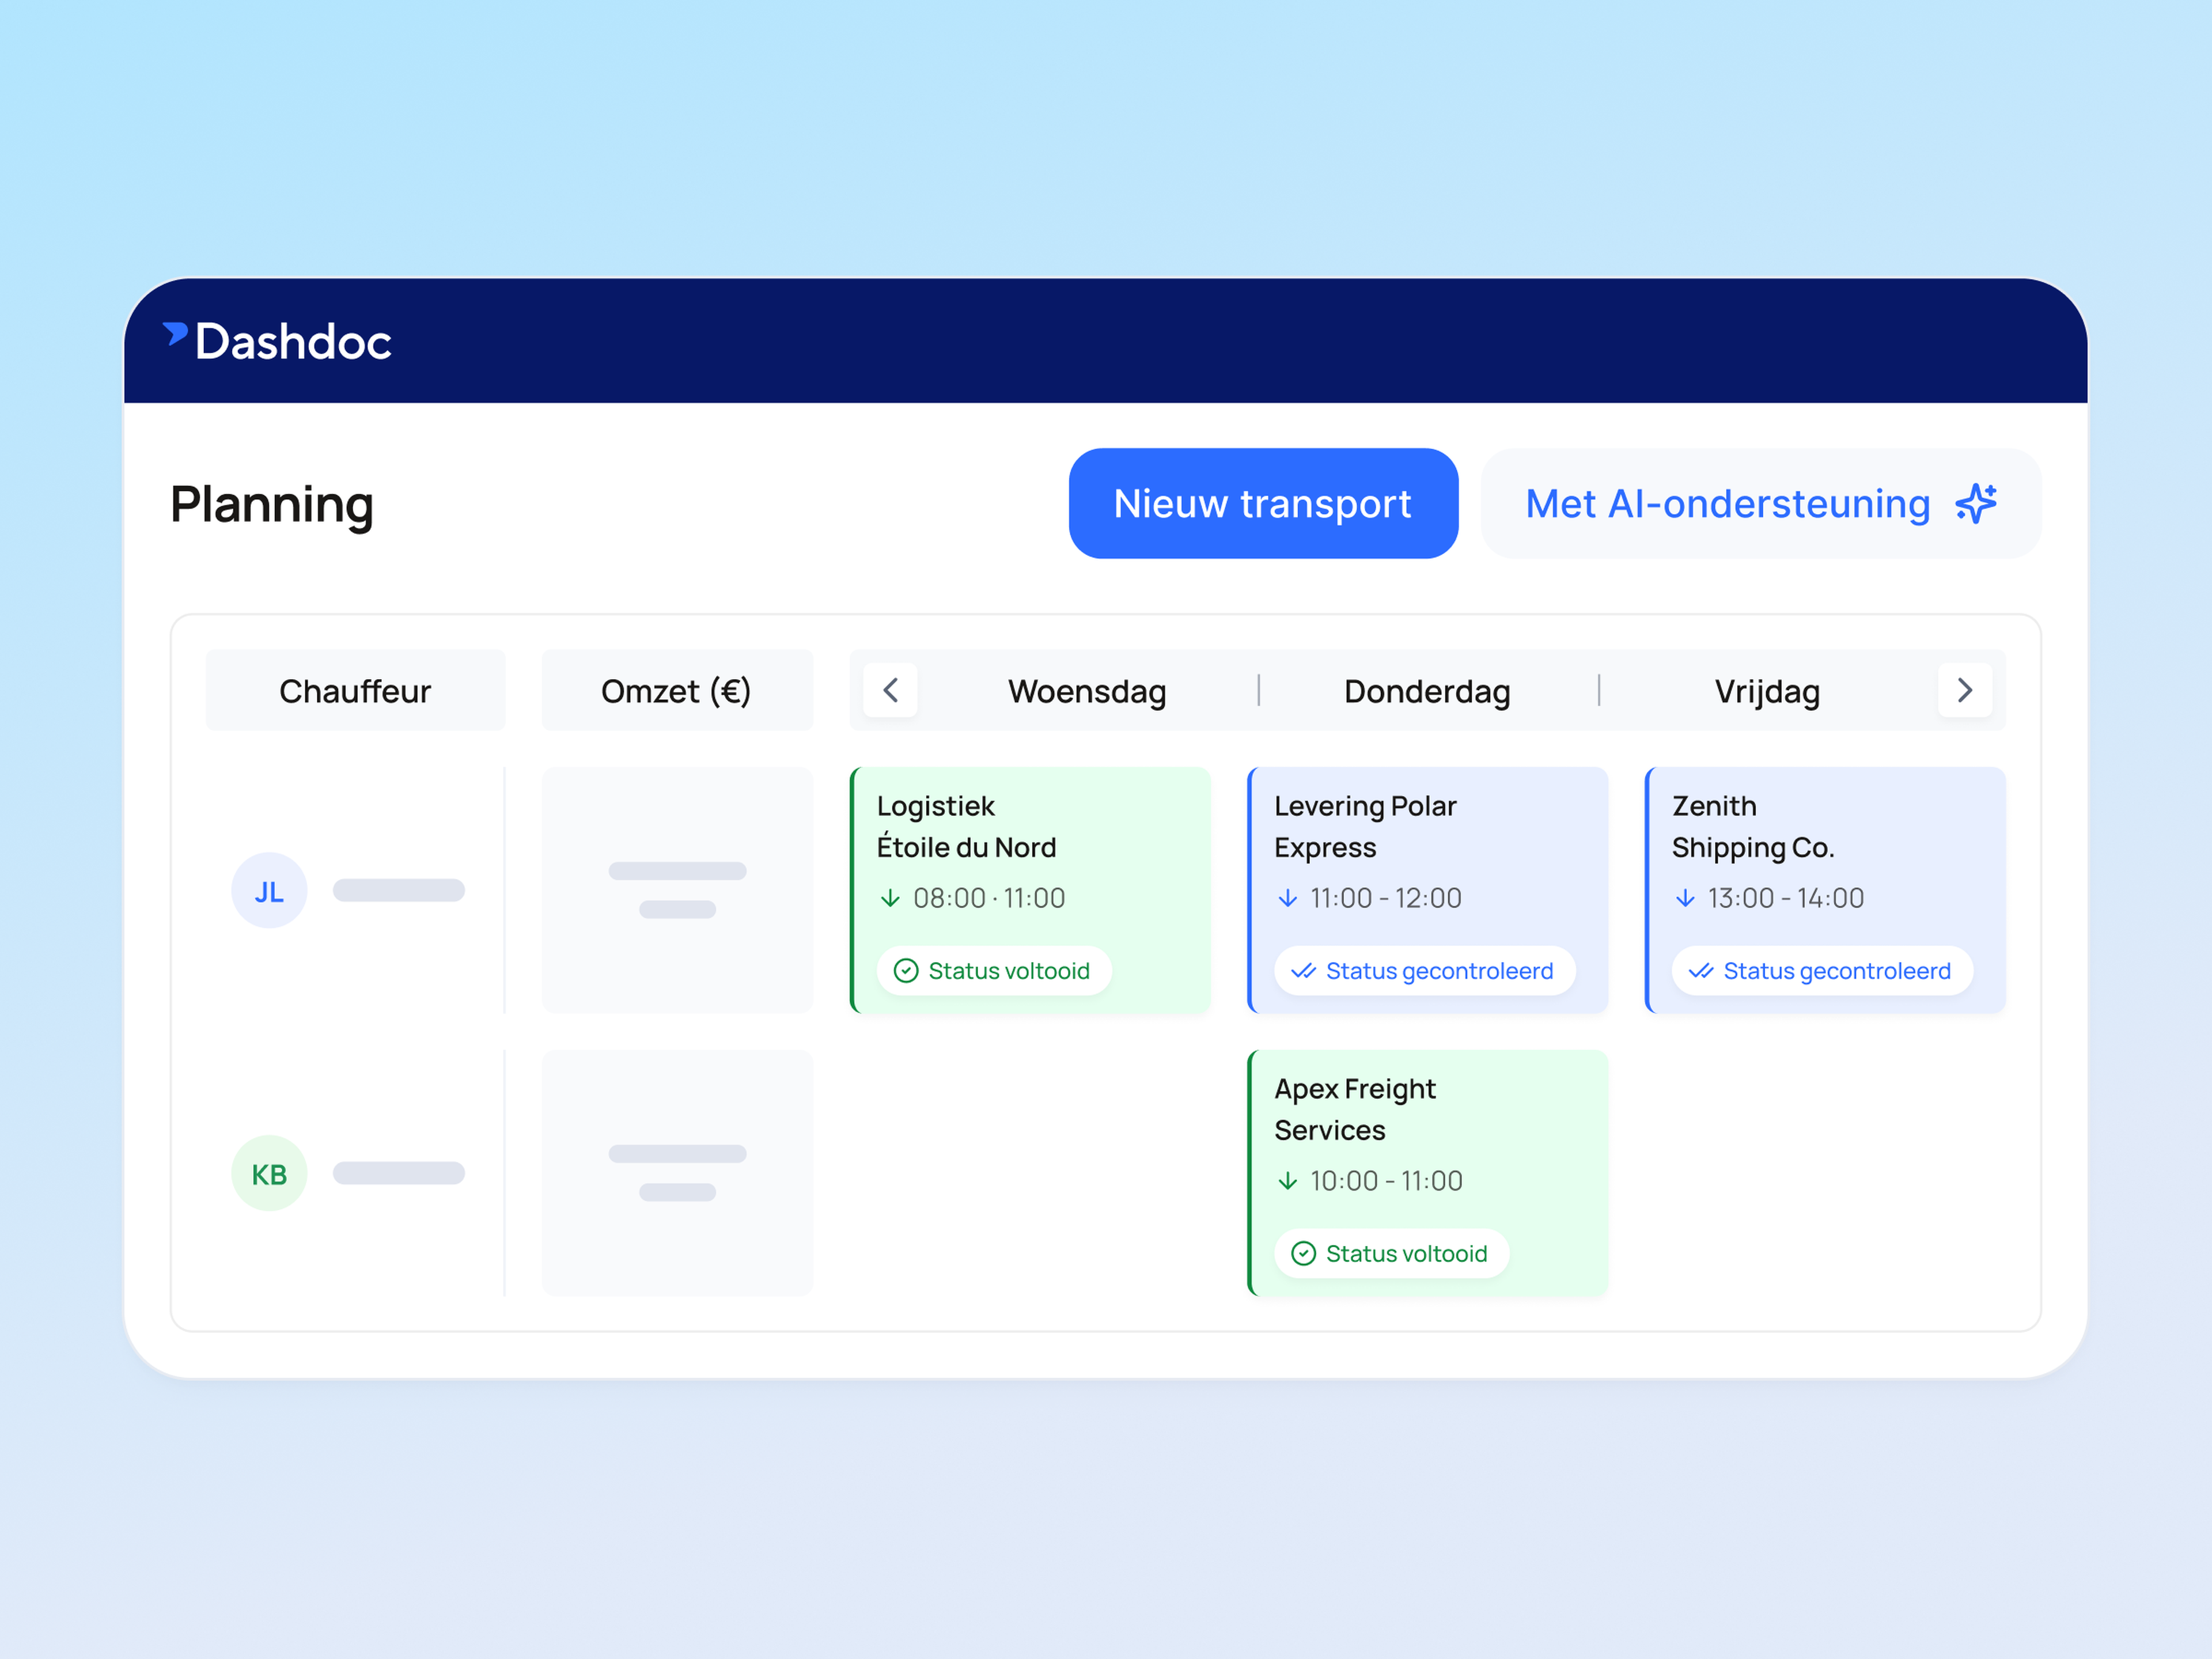
Task: Click the 13:00 - 14:00 time text
Action: coord(1786,898)
